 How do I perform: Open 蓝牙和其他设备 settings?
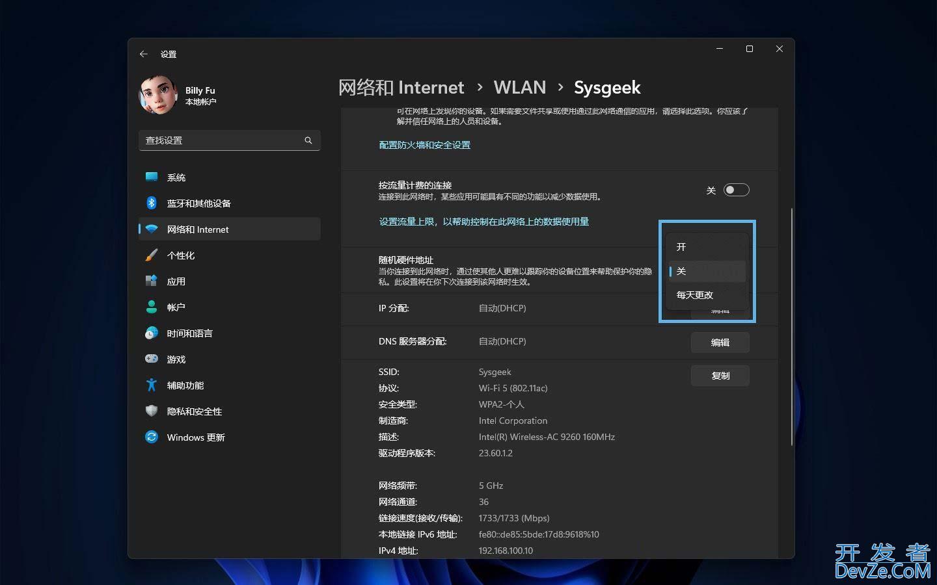(230, 203)
